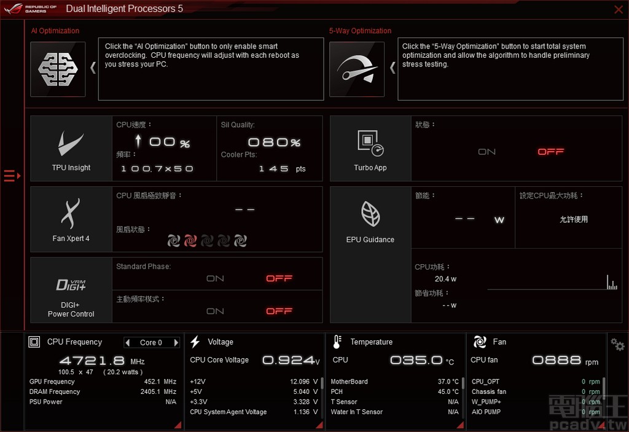Open the DIGI+ Power Control panel
Viewport: 629px width, 432px height.
(71, 290)
